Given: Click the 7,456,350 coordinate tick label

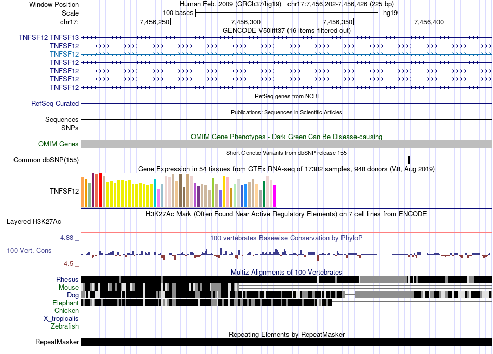Looking at the screenshot, I should pos(338,22).
